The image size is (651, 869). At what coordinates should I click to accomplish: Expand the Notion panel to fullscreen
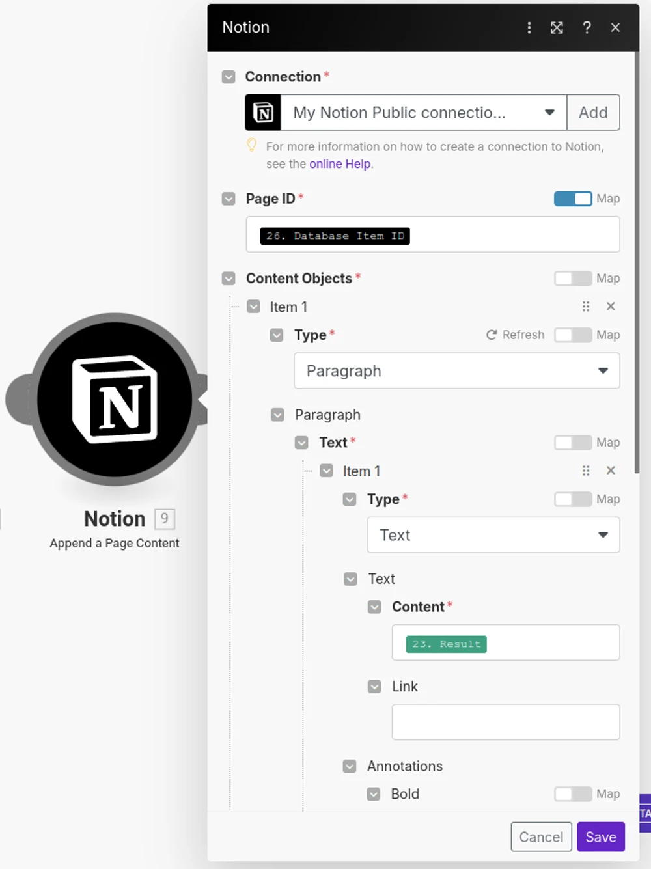coord(557,27)
